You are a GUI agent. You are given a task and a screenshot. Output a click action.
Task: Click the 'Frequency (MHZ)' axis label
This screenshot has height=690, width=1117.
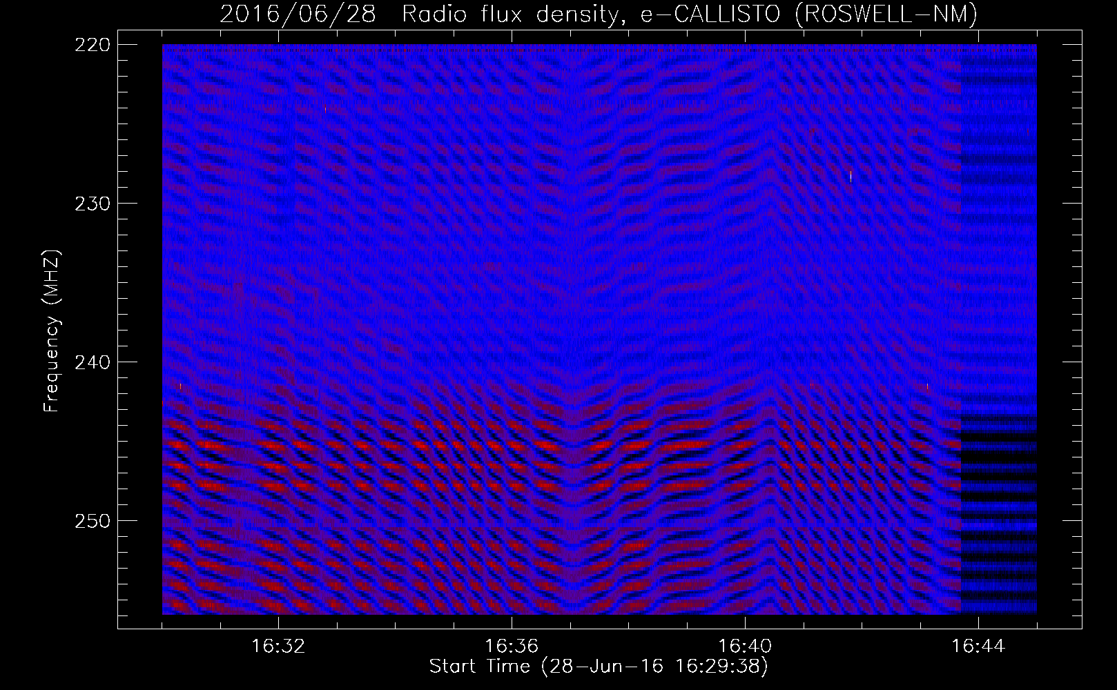pyautogui.click(x=52, y=331)
